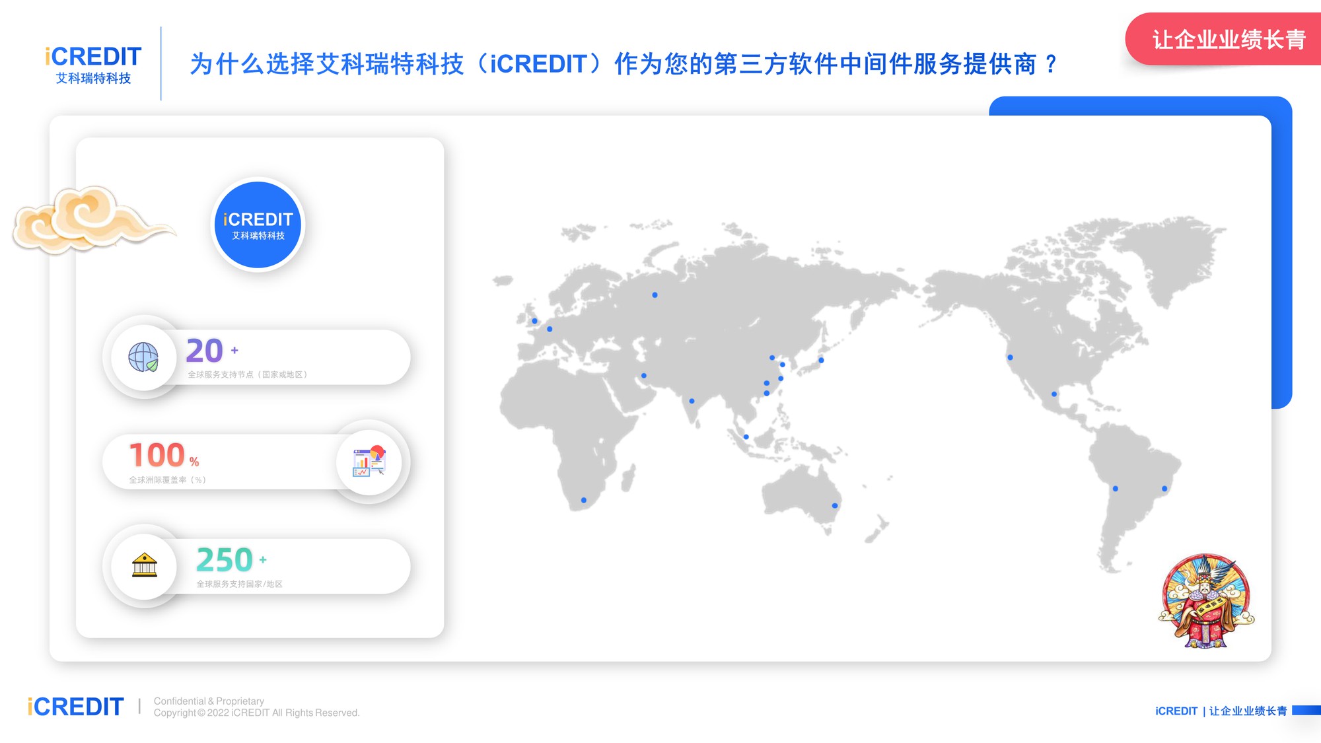
Task: Click the label 全球服务支持国家/地区
Action: coord(239,584)
